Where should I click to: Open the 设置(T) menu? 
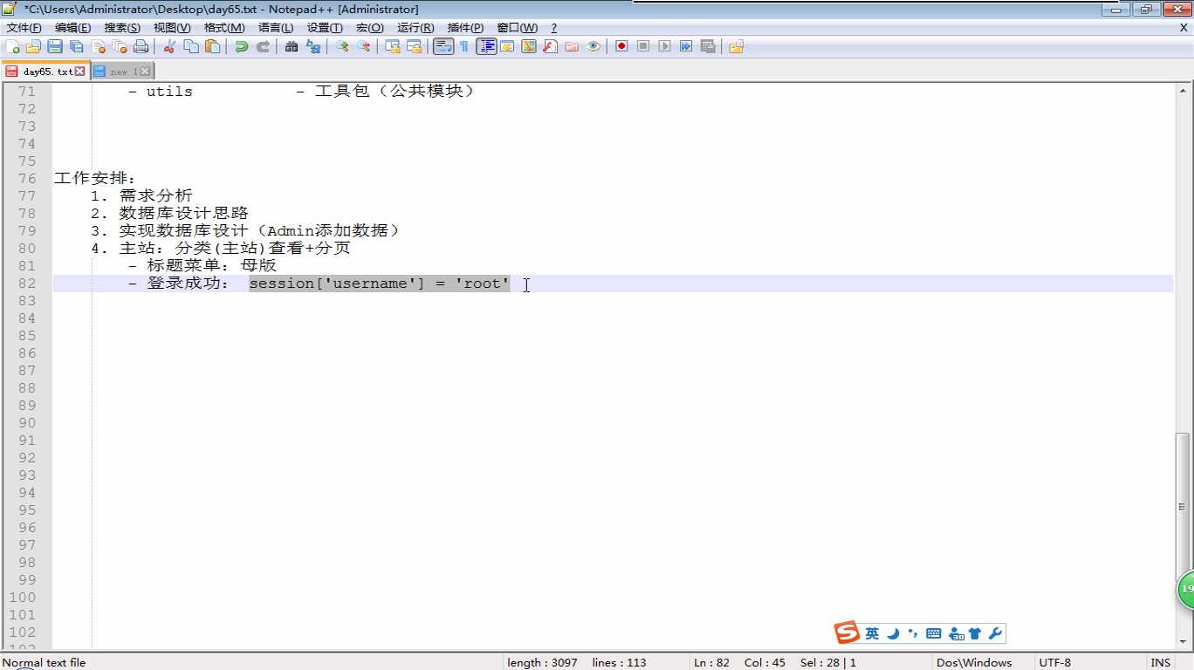(325, 28)
